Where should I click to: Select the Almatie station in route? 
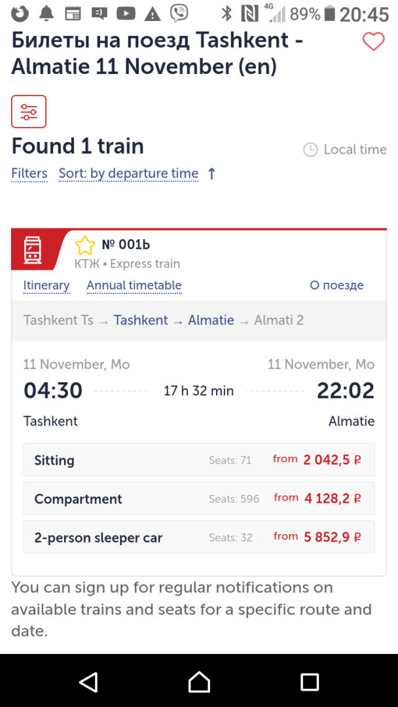[x=211, y=321]
